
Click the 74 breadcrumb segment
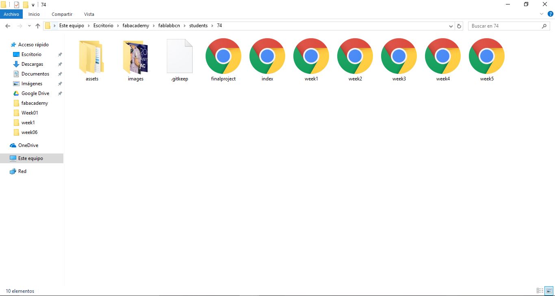pyautogui.click(x=219, y=26)
